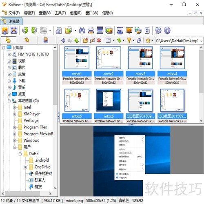Screen dimensions: 204x204
Task: Rotate left using the green counterclockwise arrow
Action: (x=25, y=30)
